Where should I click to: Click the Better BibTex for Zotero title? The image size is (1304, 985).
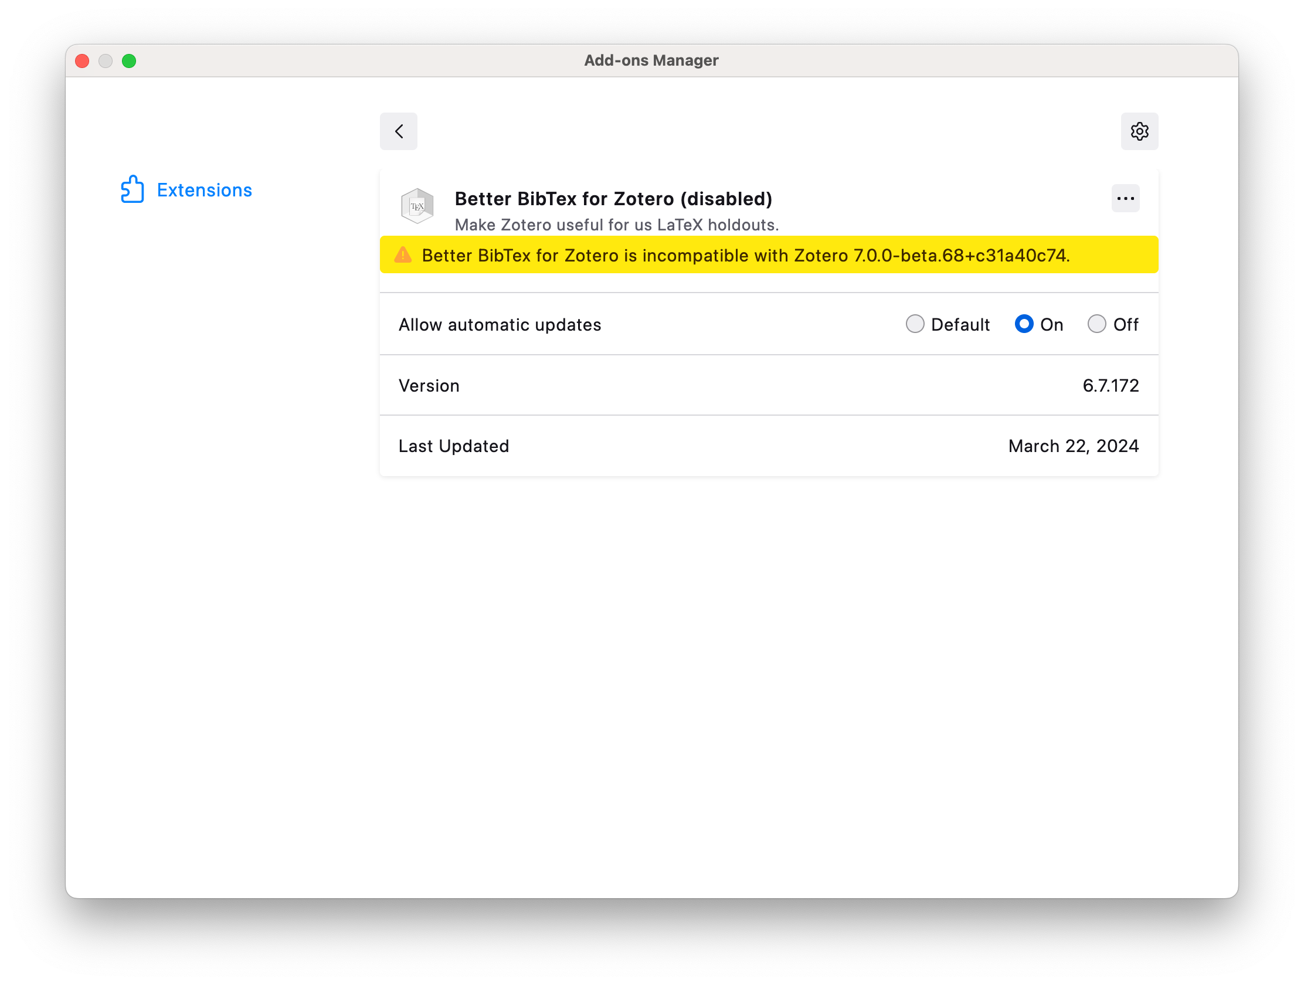pyautogui.click(x=613, y=199)
